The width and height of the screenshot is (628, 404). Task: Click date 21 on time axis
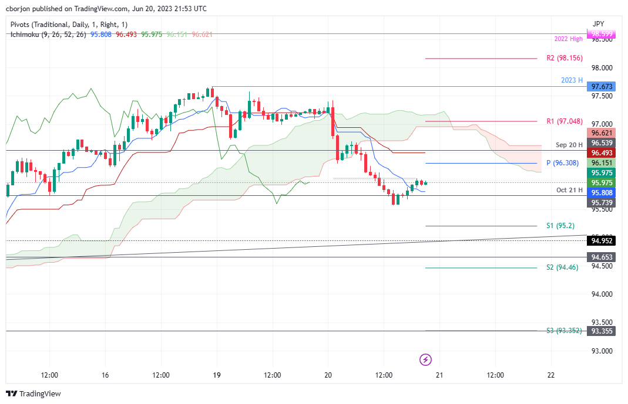pyautogui.click(x=439, y=375)
